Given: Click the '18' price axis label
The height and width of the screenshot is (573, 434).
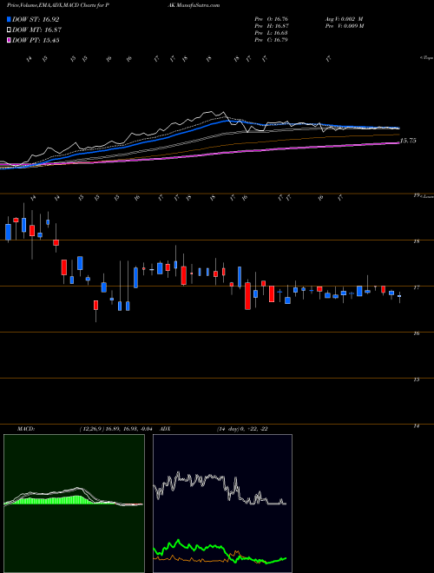Looking at the screenshot, I should [417, 241].
